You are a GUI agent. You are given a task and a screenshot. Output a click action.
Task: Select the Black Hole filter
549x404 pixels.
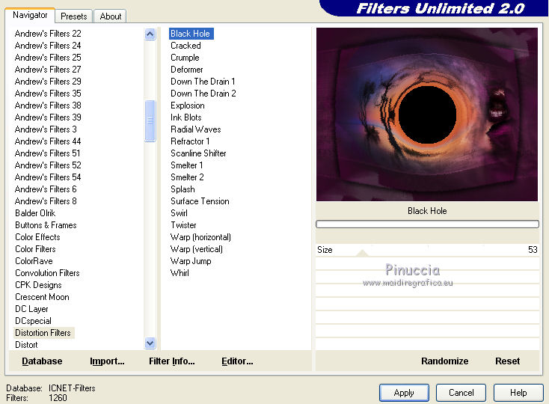point(191,34)
